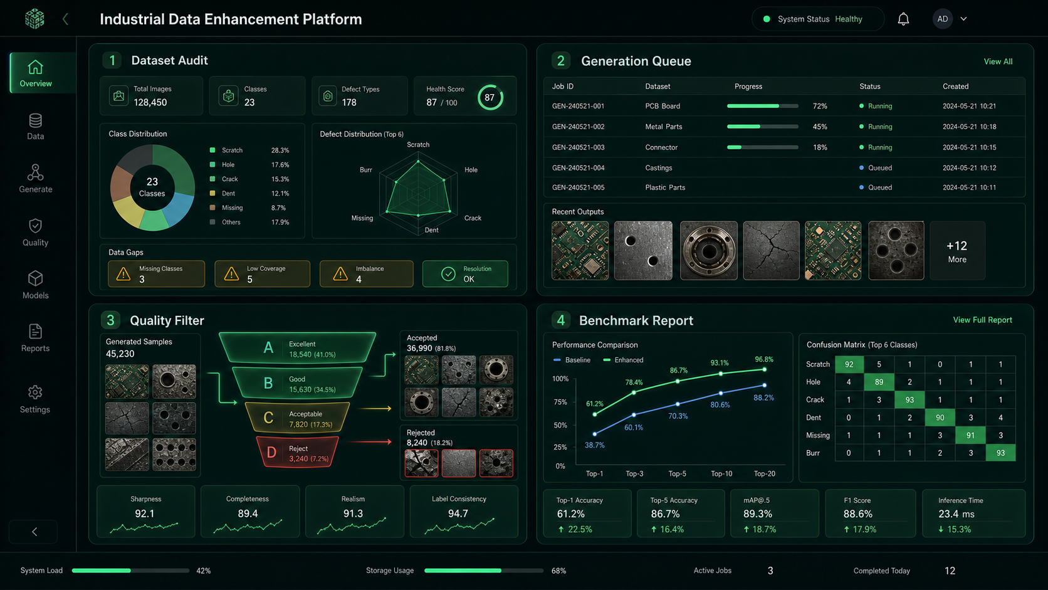This screenshot has width=1048, height=590.
Task: Select the grade A Excellent funnel tier
Action: coord(298,348)
